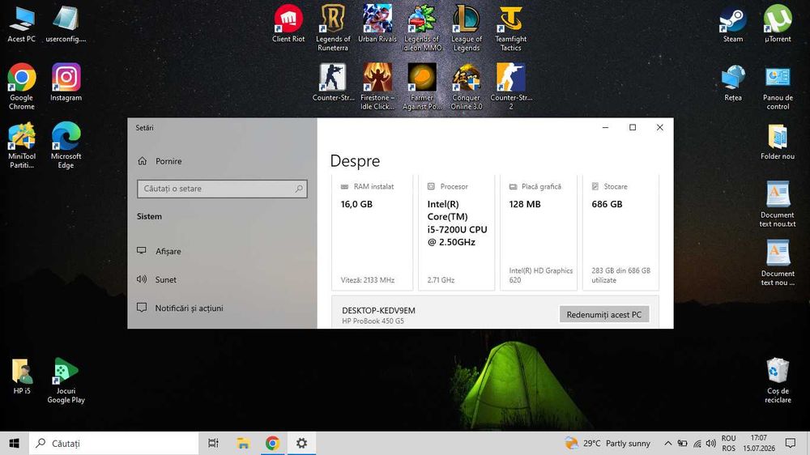Viewport: 810px width, 455px height.
Task: Open userconfig file on desktop
Action: click(x=66, y=24)
